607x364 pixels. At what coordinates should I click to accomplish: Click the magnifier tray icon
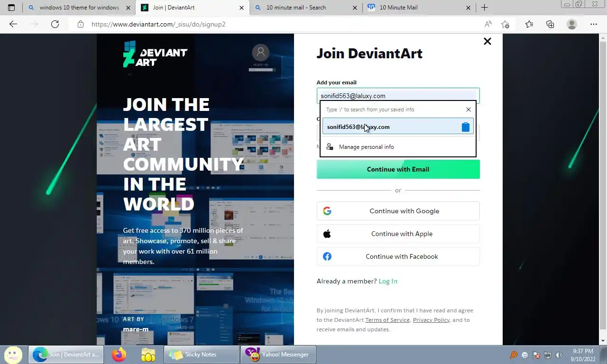pyautogui.click(x=514, y=355)
